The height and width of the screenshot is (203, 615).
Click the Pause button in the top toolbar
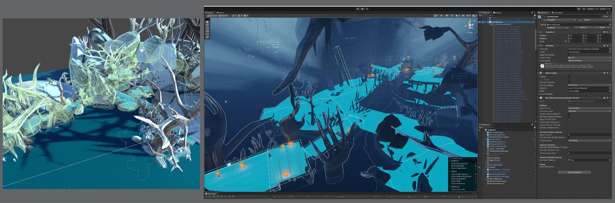click(362, 8)
